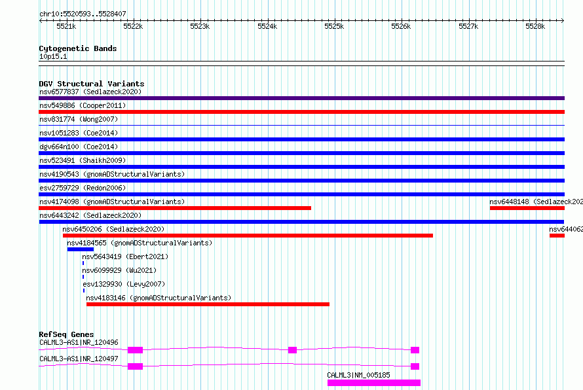Click the nsv4183146 (gnomADStructuralVariants) label

tap(159, 298)
